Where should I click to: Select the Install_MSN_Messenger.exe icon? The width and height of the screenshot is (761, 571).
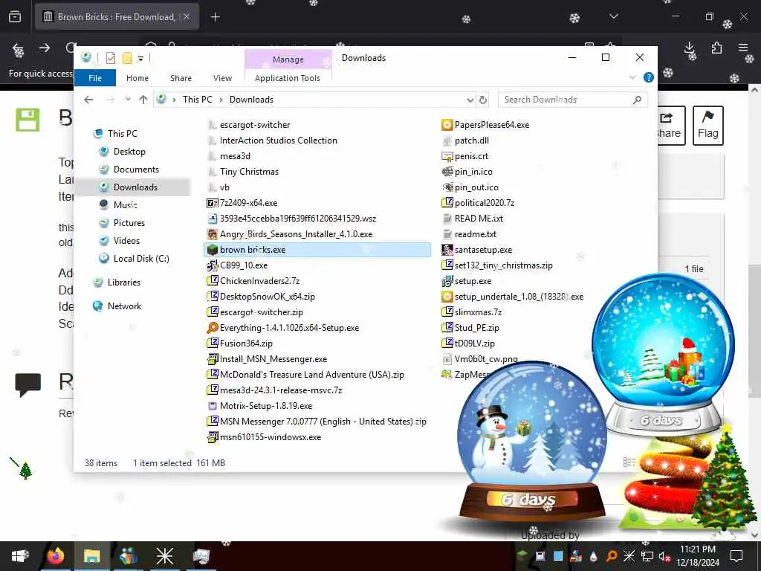coord(212,359)
